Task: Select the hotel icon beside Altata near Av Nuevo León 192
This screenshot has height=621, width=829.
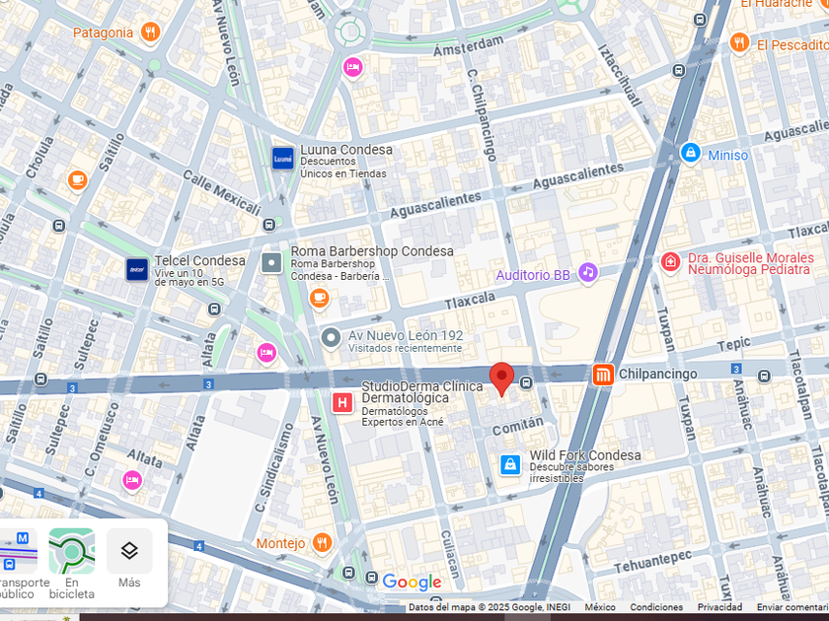Action: 266,353
